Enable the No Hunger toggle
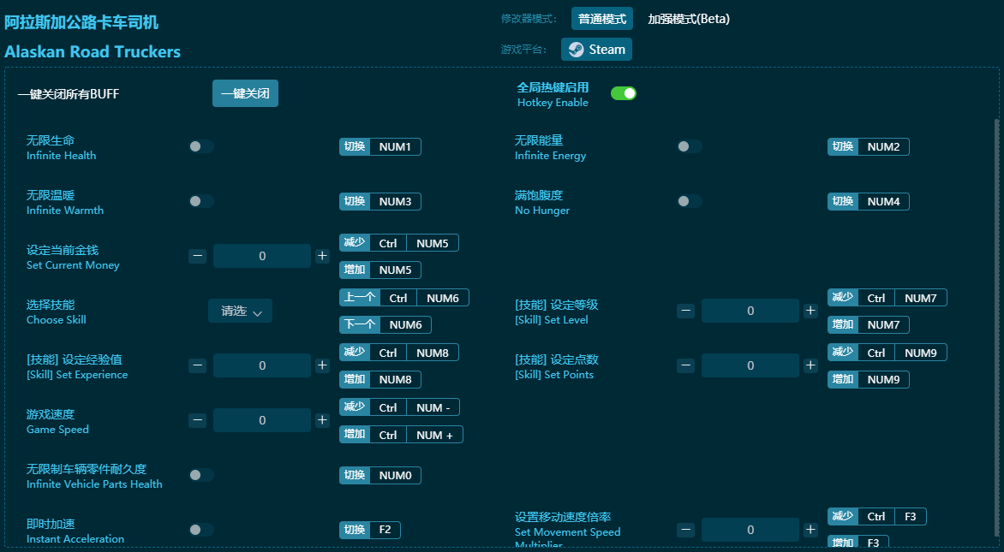1004x552 pixels. pos(689,201)
